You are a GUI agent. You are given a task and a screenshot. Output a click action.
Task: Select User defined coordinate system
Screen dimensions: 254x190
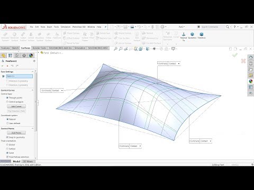coord(7,123)
